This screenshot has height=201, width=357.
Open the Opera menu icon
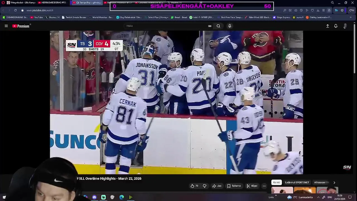point(3,3)
